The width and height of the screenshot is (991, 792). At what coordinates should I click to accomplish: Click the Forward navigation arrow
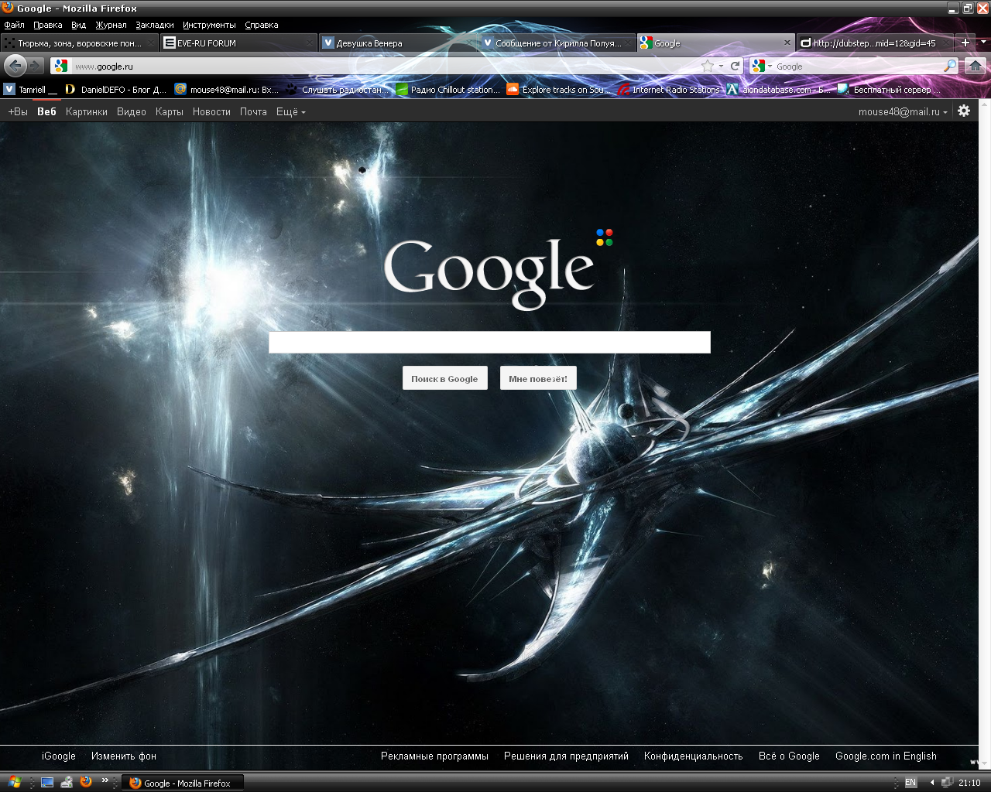(x=36, y=66)
